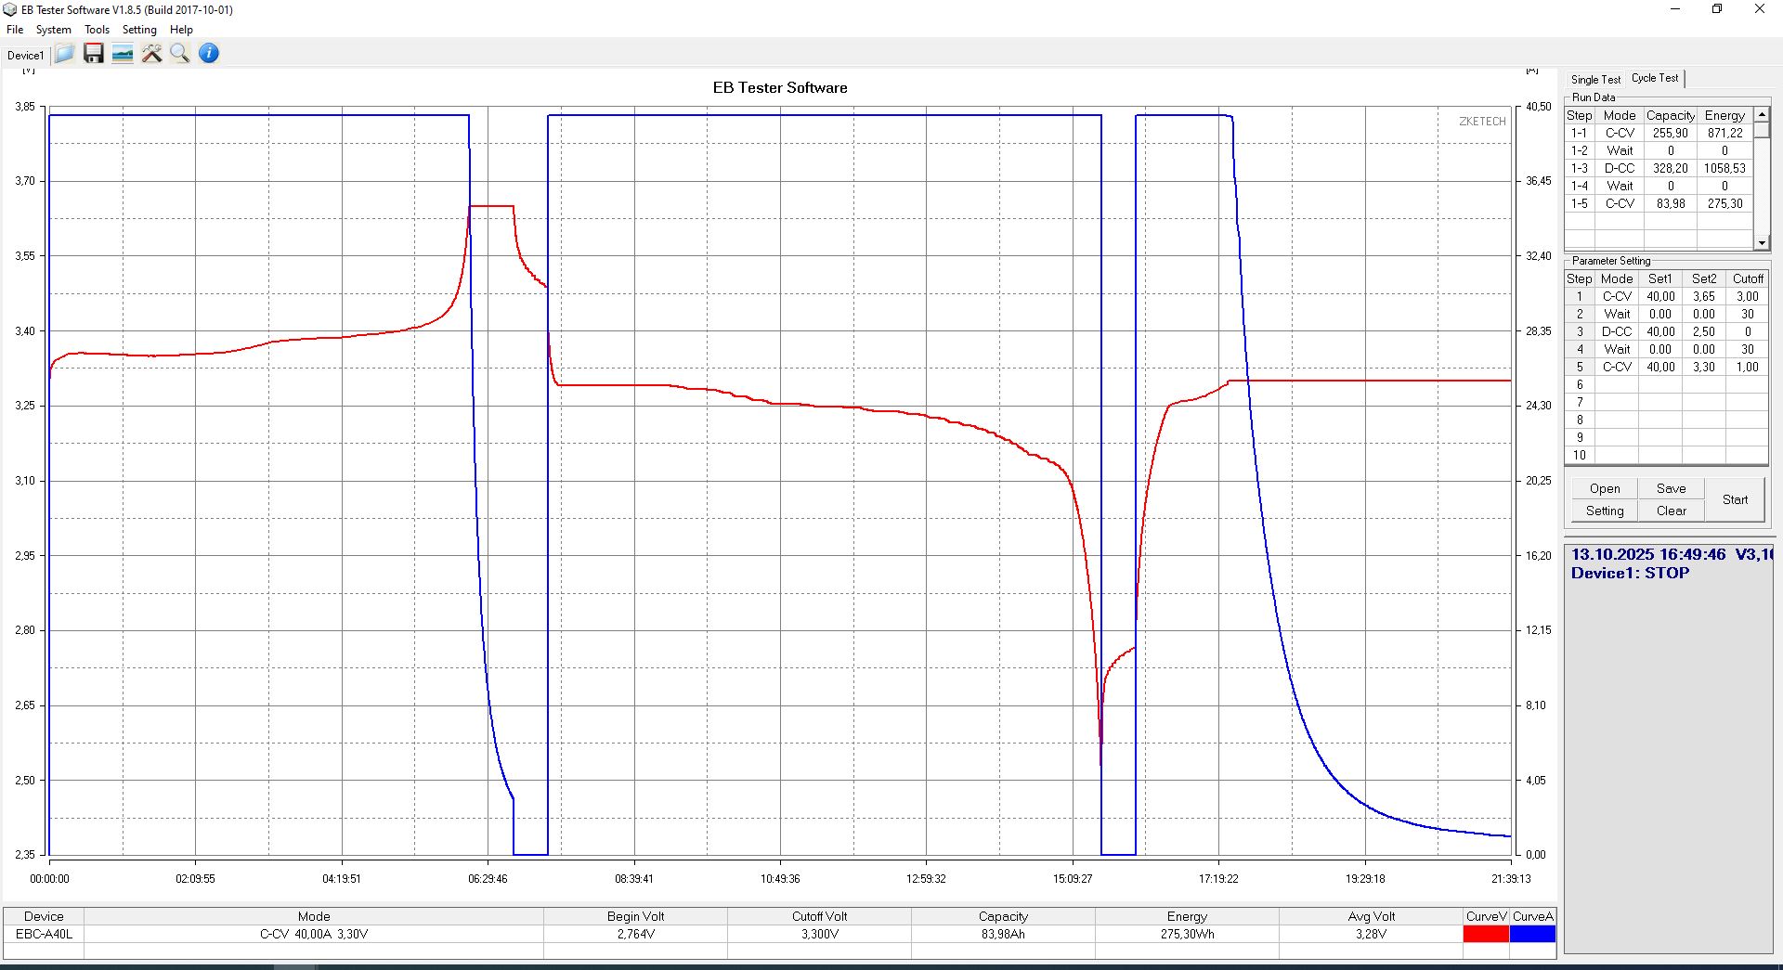Click the open folder toolbar icon
The width and height of the screenshot is (1783, 970).
click(64, 54)
